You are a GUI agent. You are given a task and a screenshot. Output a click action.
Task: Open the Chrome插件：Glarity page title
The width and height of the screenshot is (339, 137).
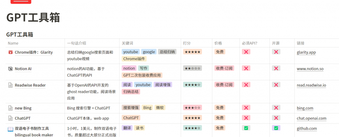[34, 52]
